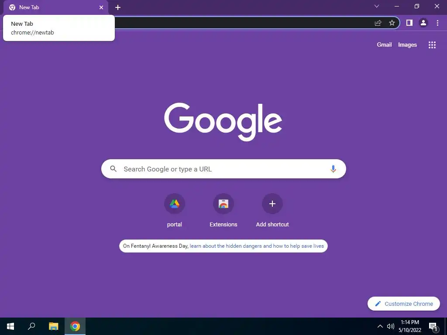The height and width of the screenshot is (335, 447).
Task: Open the clock showing 1:14 PM
Action: click(410, 326)
